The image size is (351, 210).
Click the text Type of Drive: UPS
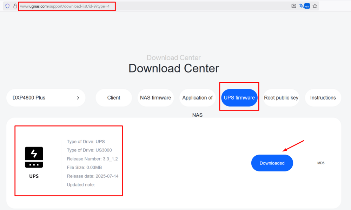point(86,142)
